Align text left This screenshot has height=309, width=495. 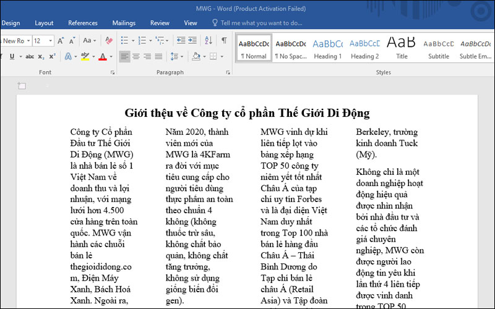125,56
